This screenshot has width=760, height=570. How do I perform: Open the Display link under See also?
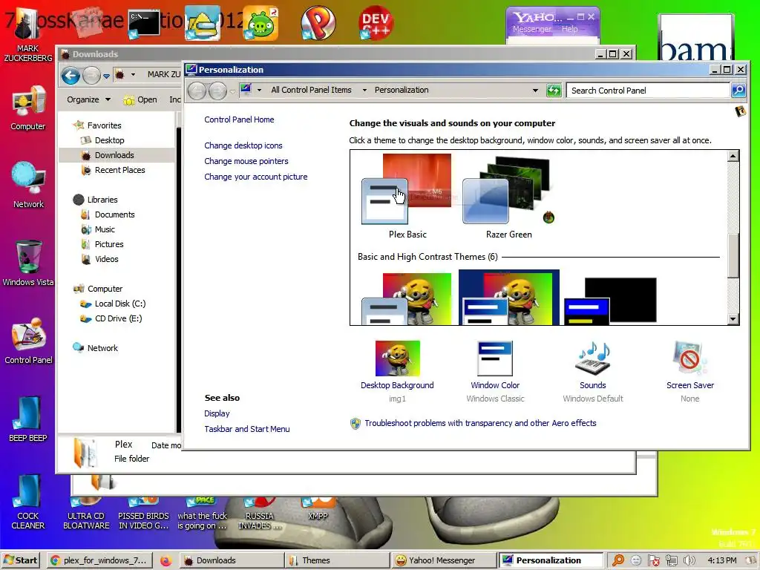pyautogui.click(x=217, y=413)
